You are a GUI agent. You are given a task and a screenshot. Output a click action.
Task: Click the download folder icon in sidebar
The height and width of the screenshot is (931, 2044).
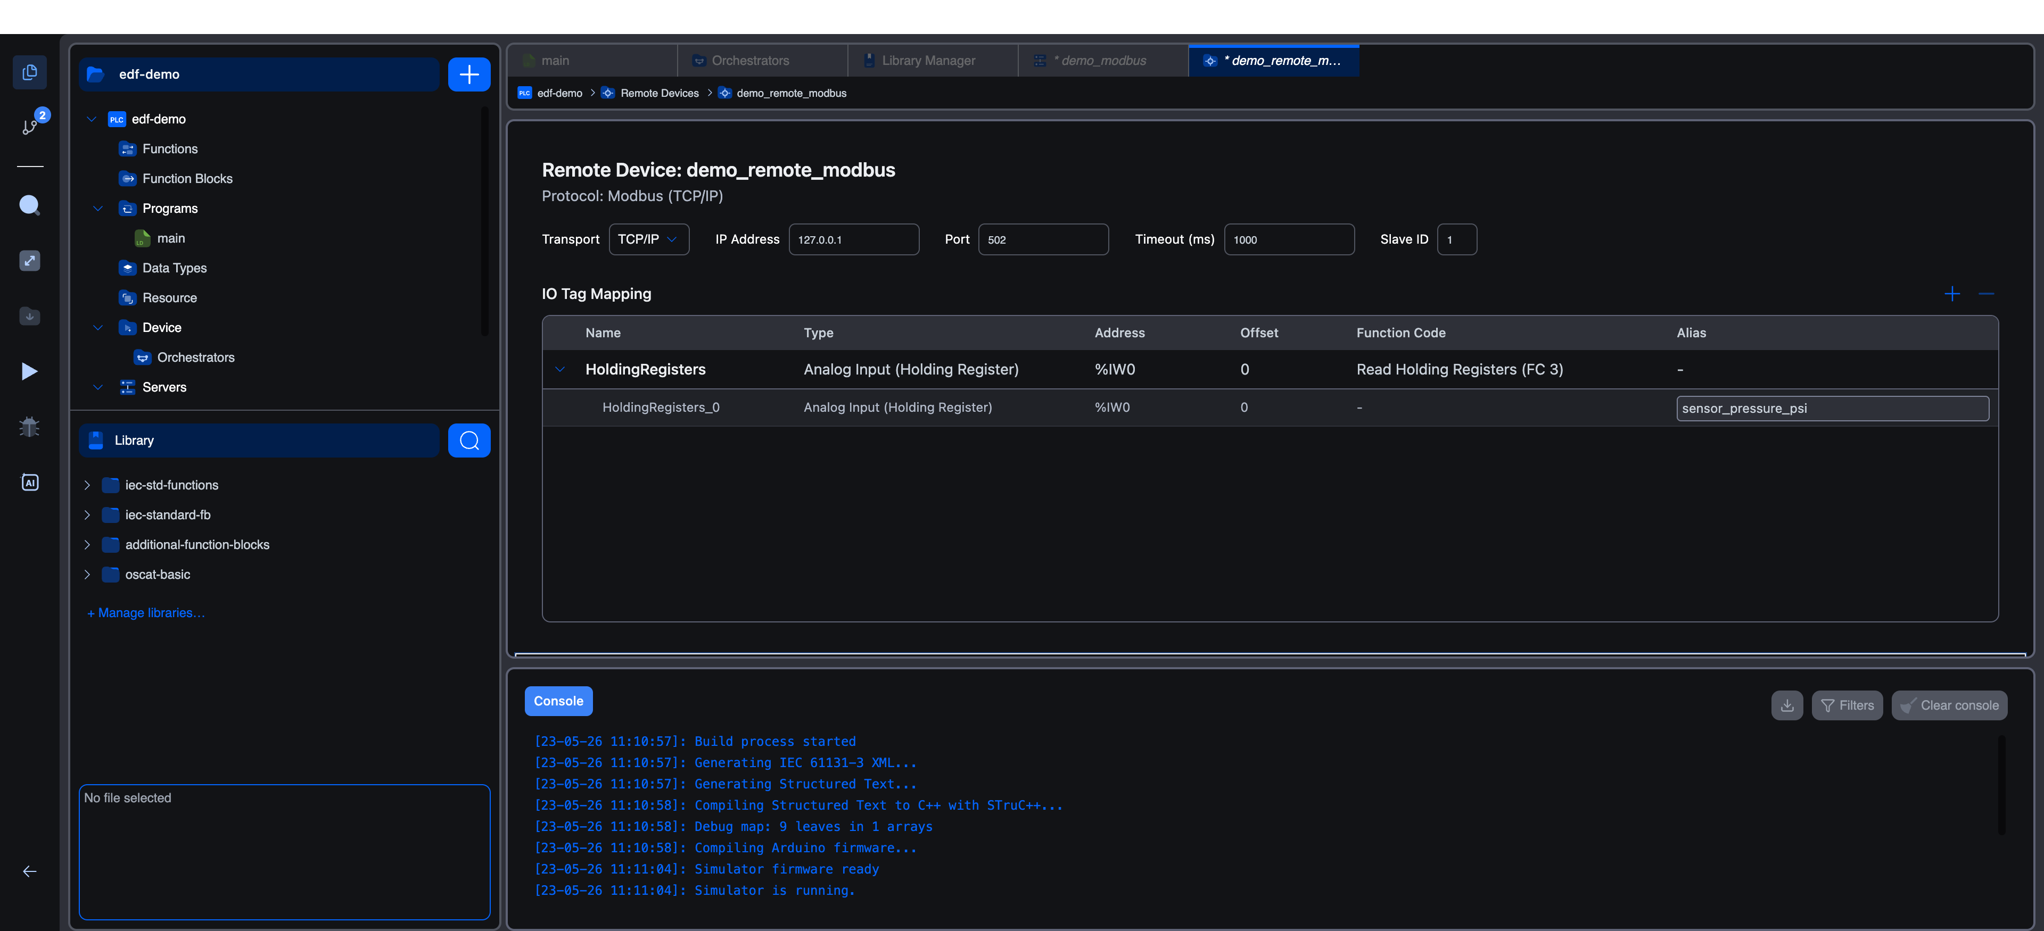[x=29, y=315]
